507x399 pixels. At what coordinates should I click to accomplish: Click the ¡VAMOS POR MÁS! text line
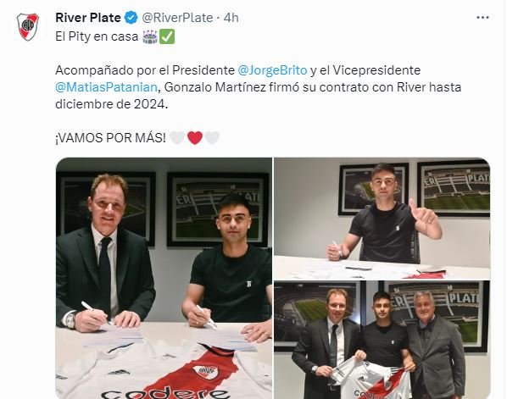point(110,138)
